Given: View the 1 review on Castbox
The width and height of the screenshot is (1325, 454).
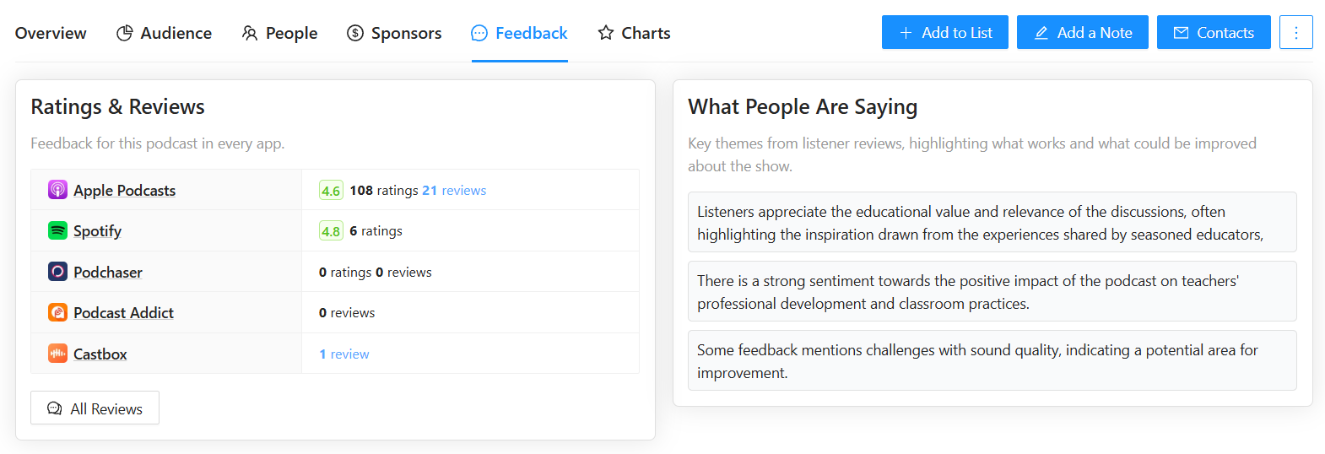Looking at the screenshot, I should click(x=344, y=354).
